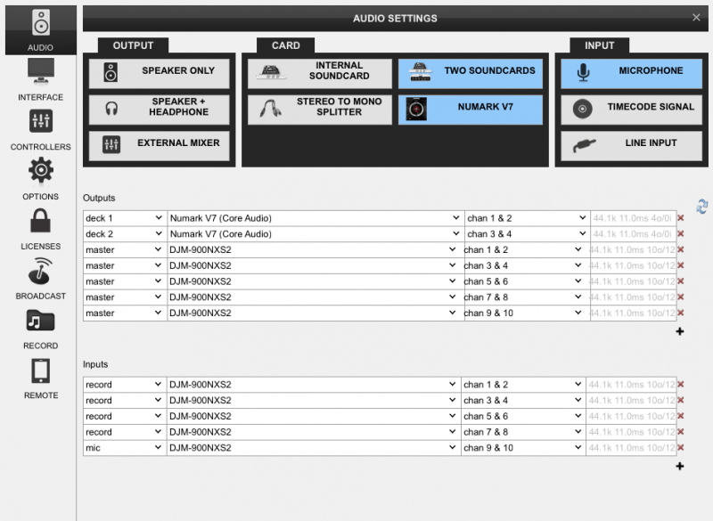Close the Audio Settings window
713x521 pixels.
coord(696,18)
